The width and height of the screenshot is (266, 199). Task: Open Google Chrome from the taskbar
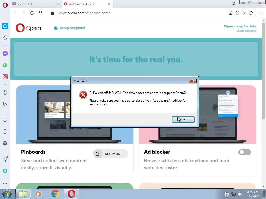tap(55, 194)
